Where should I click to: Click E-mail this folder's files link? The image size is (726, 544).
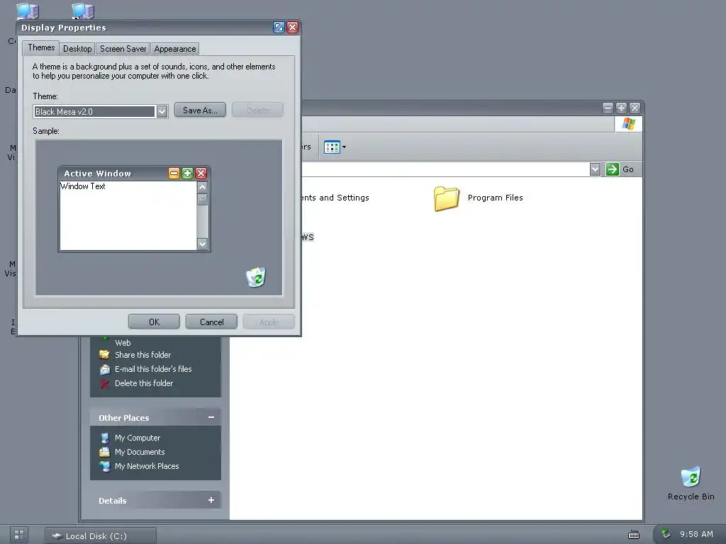[x=153, y=369]
